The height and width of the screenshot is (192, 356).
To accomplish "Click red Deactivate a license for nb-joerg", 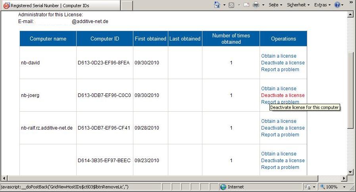I will [283, 95].
